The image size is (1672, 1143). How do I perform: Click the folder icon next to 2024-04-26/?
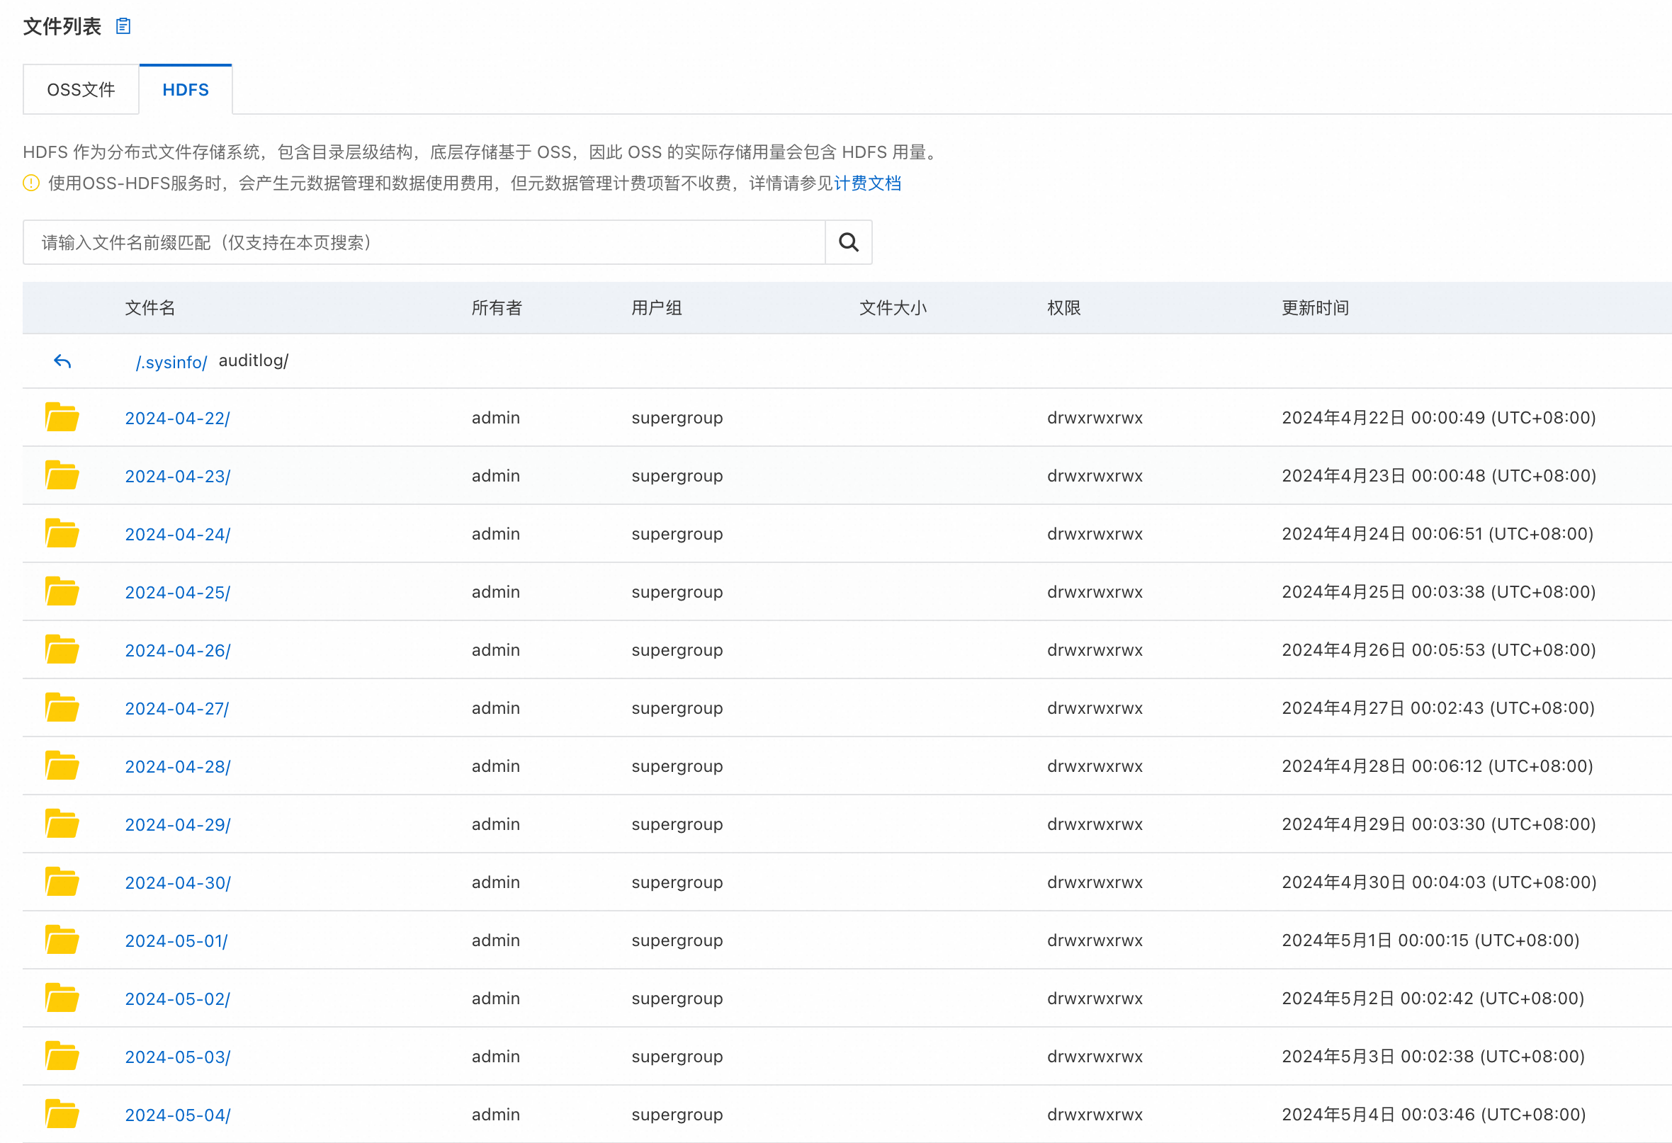tap(62, 649)
